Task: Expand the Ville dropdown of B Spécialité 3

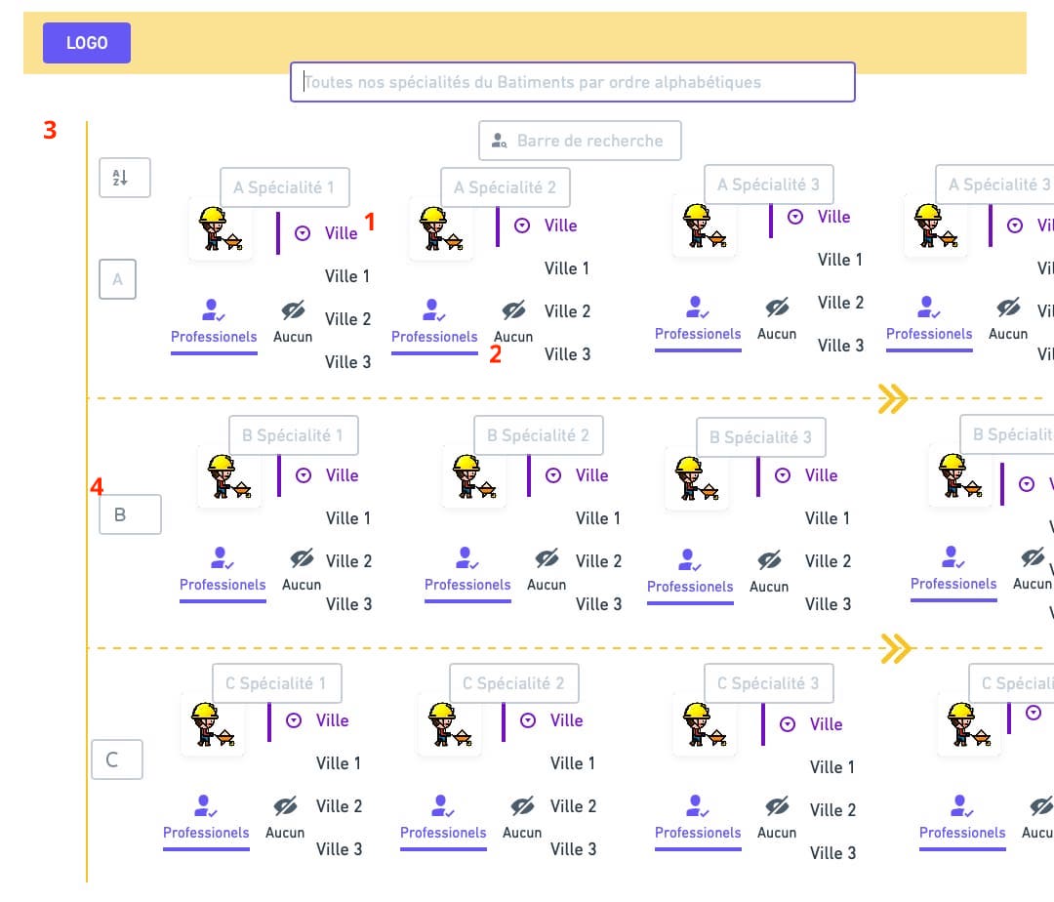Action: [783, 475]
